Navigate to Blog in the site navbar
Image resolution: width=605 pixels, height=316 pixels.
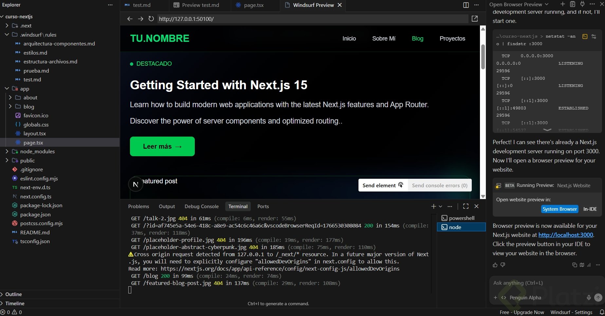point(417,39)
